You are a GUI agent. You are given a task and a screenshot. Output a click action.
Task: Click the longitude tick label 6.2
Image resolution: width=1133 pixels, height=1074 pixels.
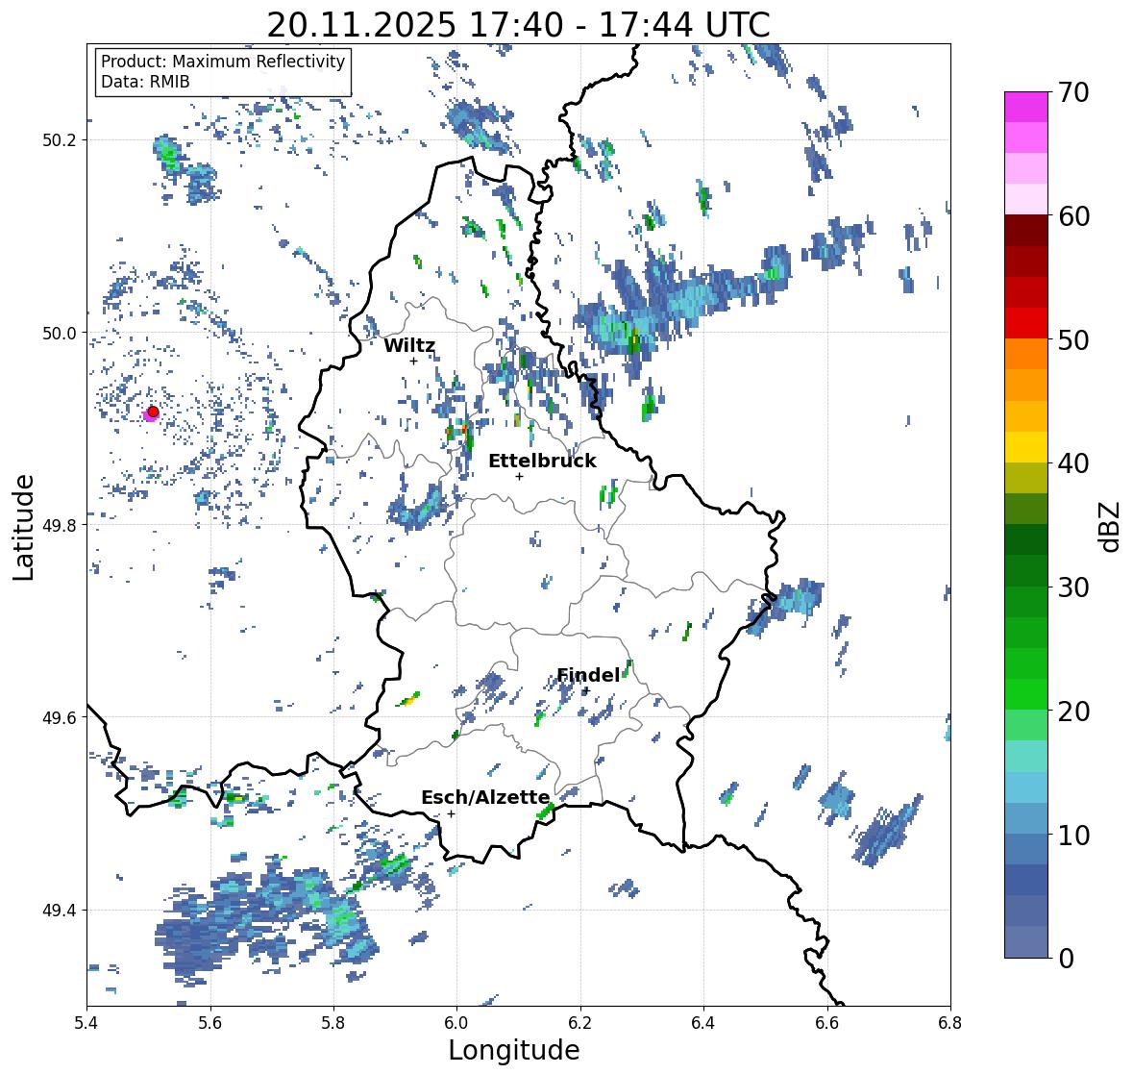[x=580, y=1022]
